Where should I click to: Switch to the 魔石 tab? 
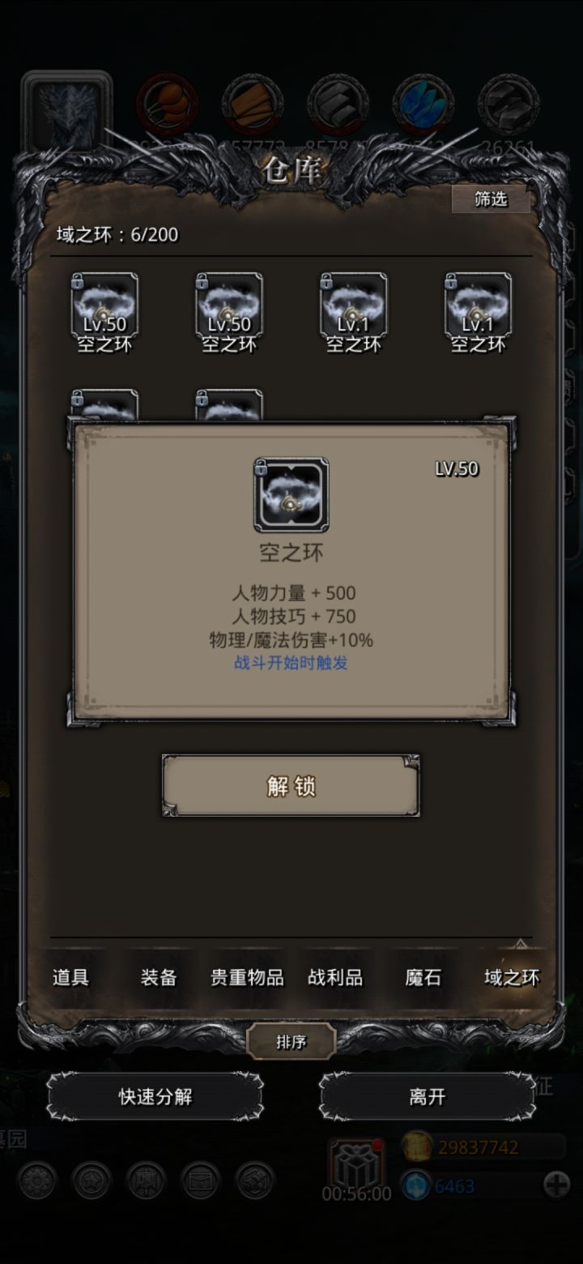click(x=423, y=977)
